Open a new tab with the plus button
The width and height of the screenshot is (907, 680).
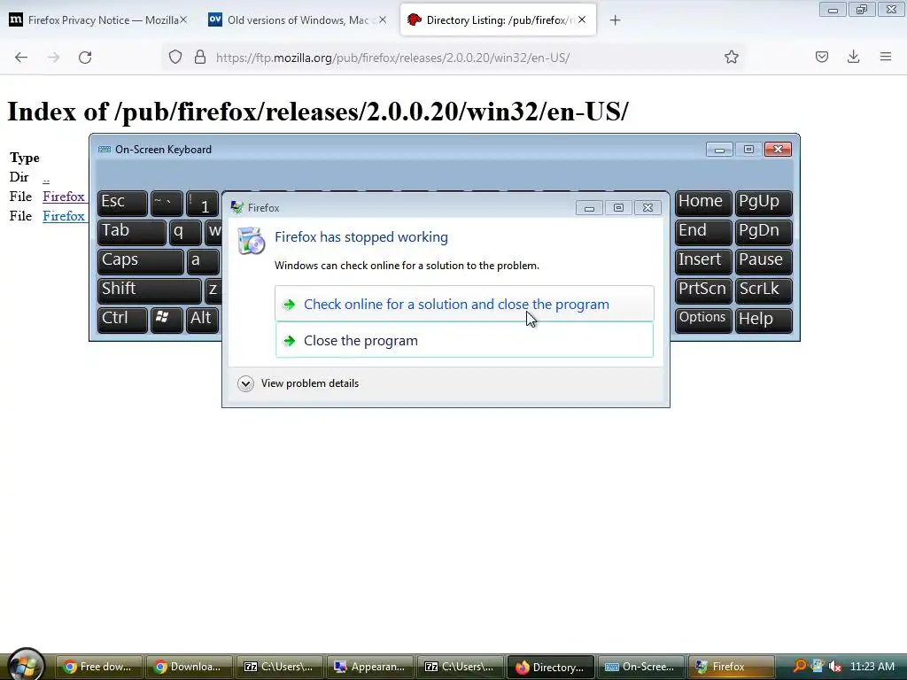point(615,20)
